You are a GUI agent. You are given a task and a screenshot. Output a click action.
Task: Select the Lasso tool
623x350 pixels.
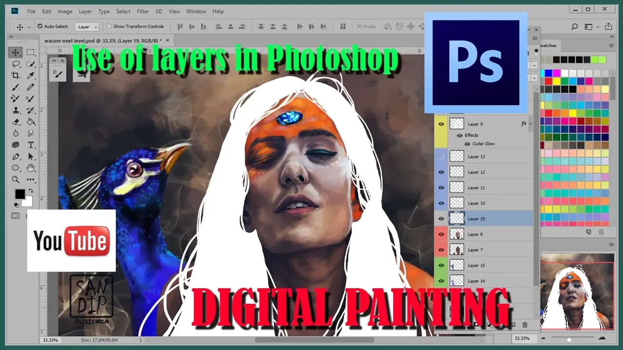16,64
